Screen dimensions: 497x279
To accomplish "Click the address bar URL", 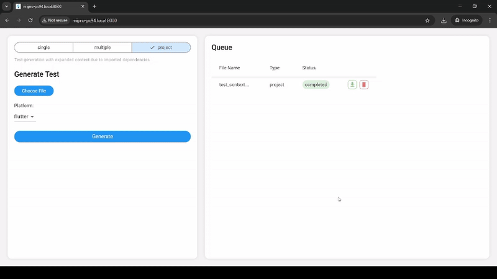I will point(94,20).
